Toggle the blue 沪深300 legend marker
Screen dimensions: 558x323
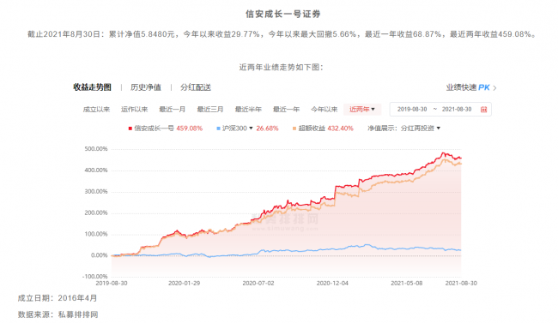click(219, 129)
